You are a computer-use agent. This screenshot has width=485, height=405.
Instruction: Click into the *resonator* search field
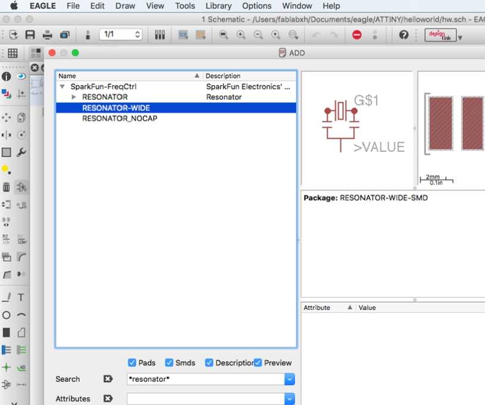(205, 379)
